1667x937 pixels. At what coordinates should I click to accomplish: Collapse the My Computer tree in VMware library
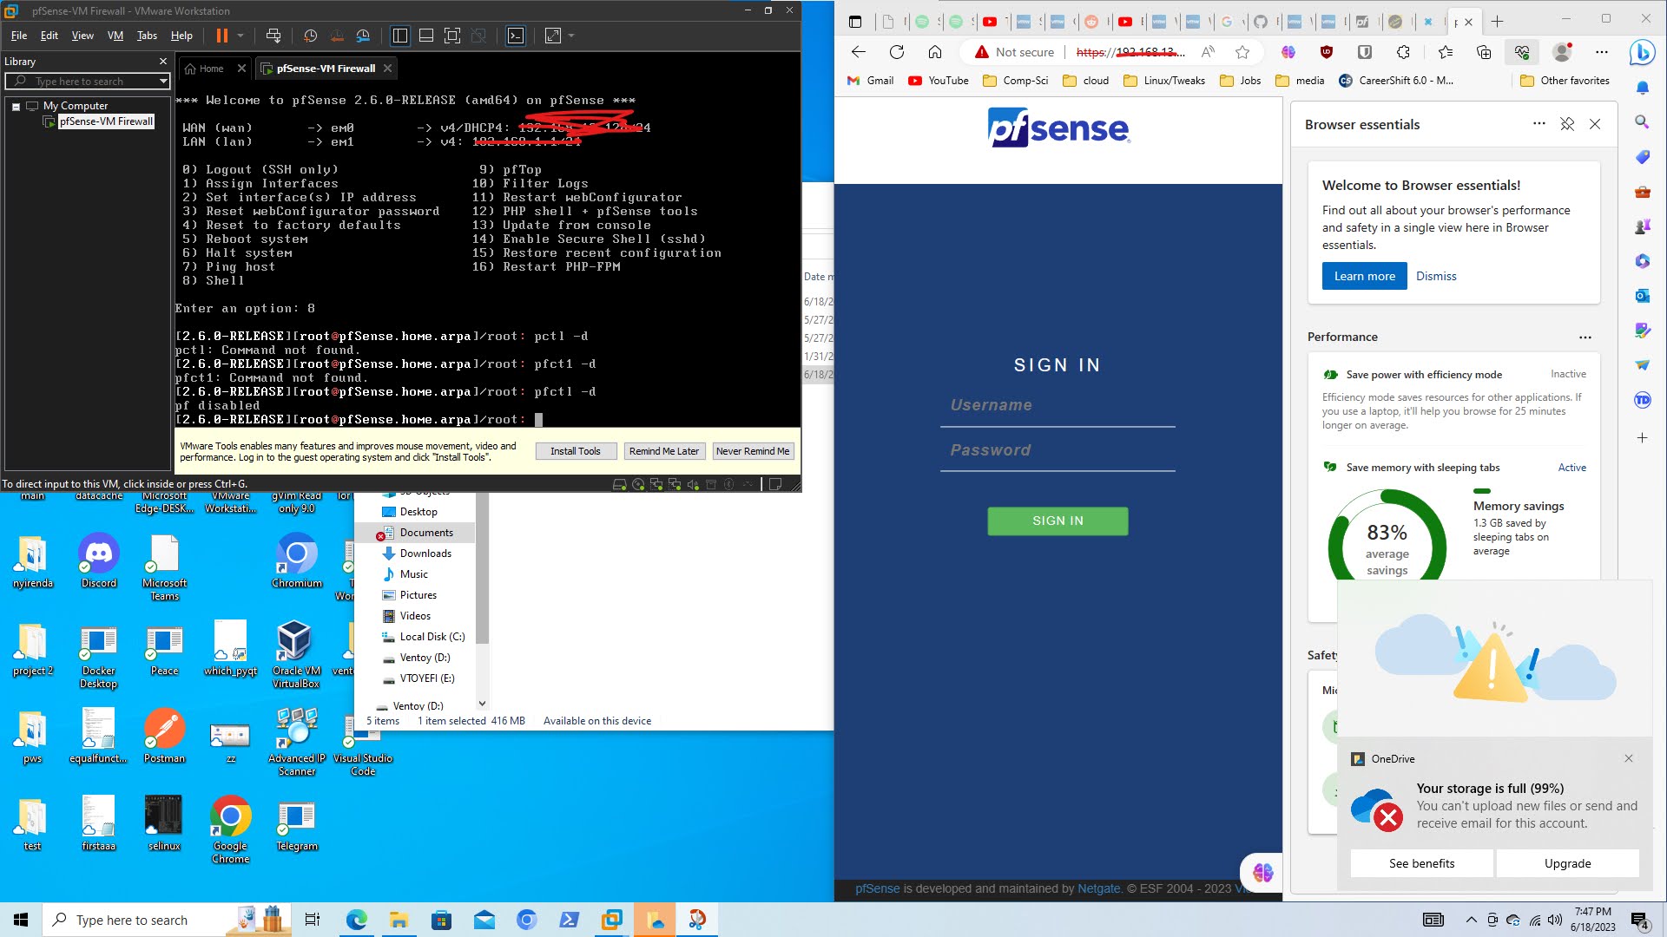pos(15,105)
